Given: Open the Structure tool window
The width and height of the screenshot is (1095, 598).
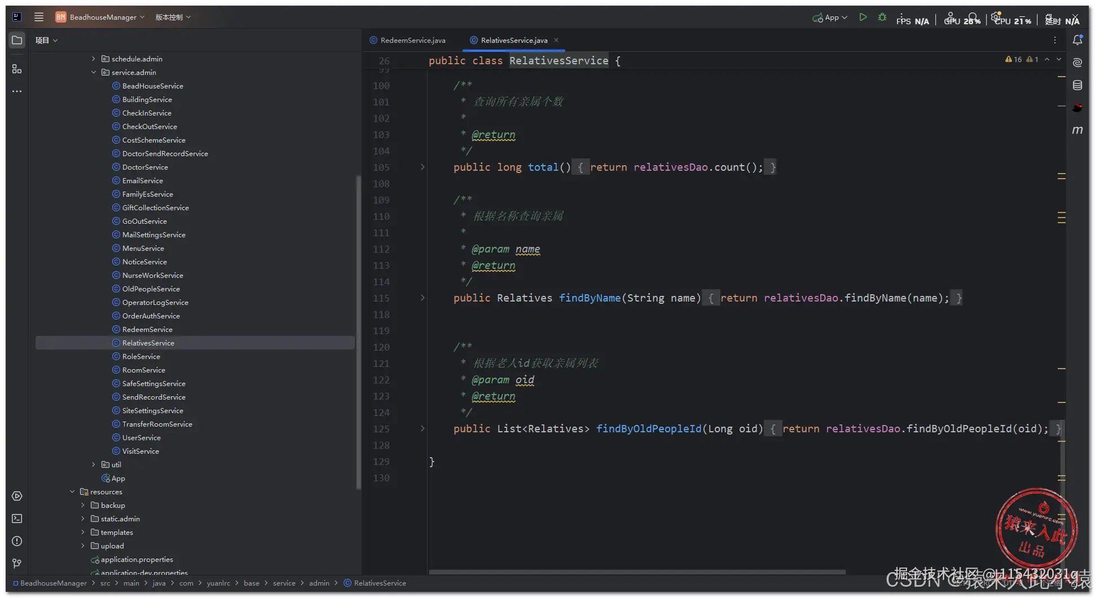Looking at the screenshot, I should (17, 69).
